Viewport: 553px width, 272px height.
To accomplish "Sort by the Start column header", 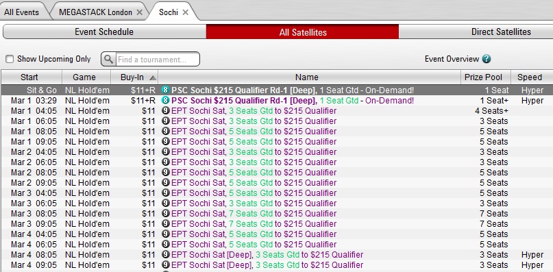I will [32, 77].
